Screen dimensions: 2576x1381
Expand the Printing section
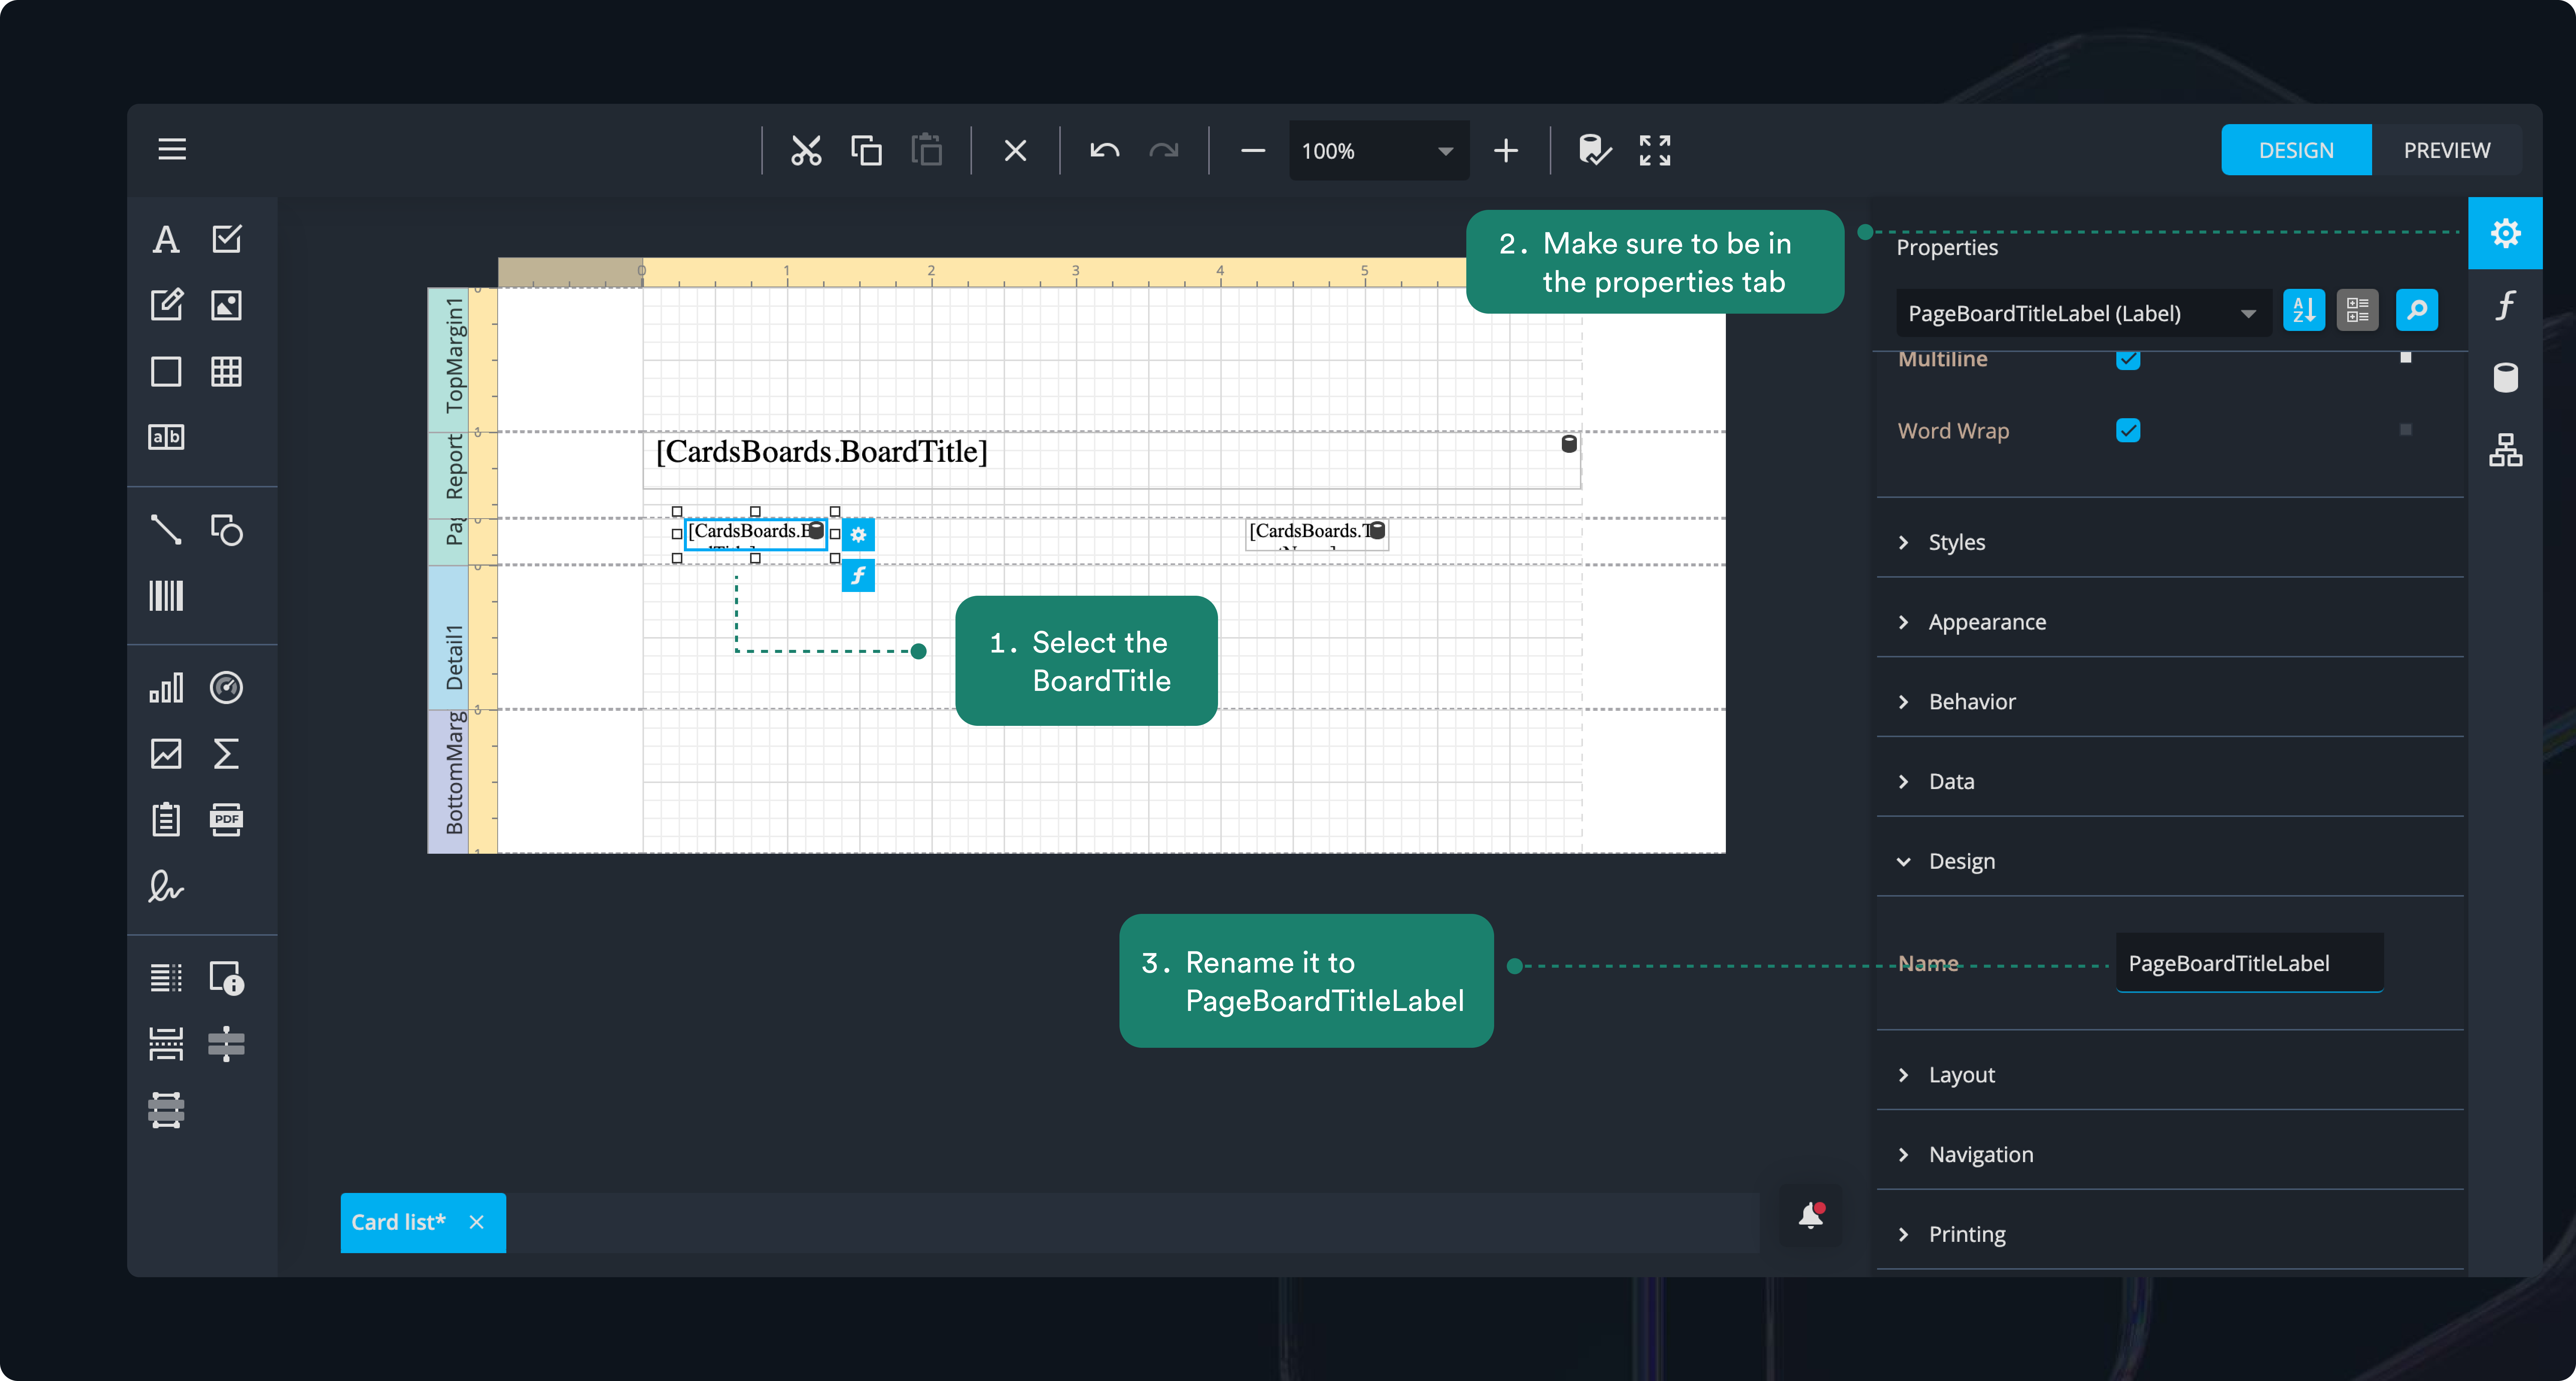click(2170, 1234)
